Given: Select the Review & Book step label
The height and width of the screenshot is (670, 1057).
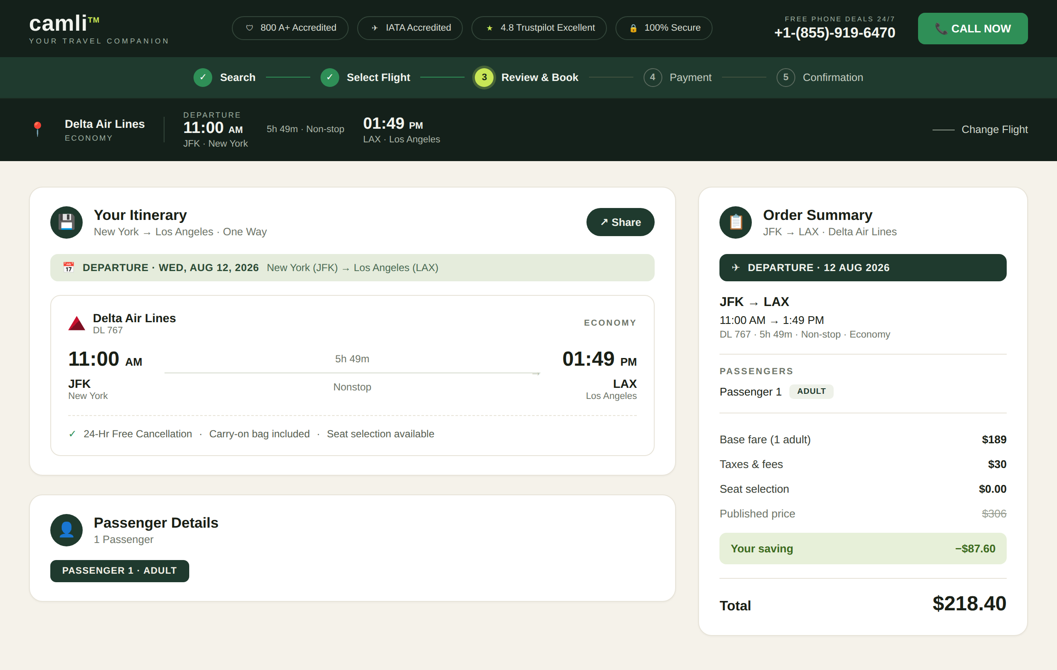Looking at the screenshot, I should pos(540,77).
